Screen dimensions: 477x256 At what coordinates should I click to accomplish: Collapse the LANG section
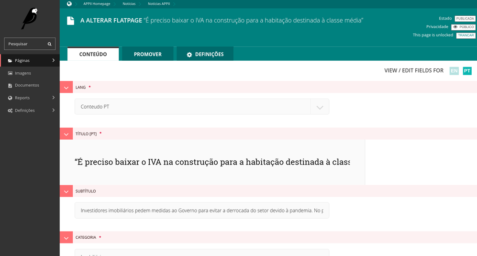pos(67,88)
